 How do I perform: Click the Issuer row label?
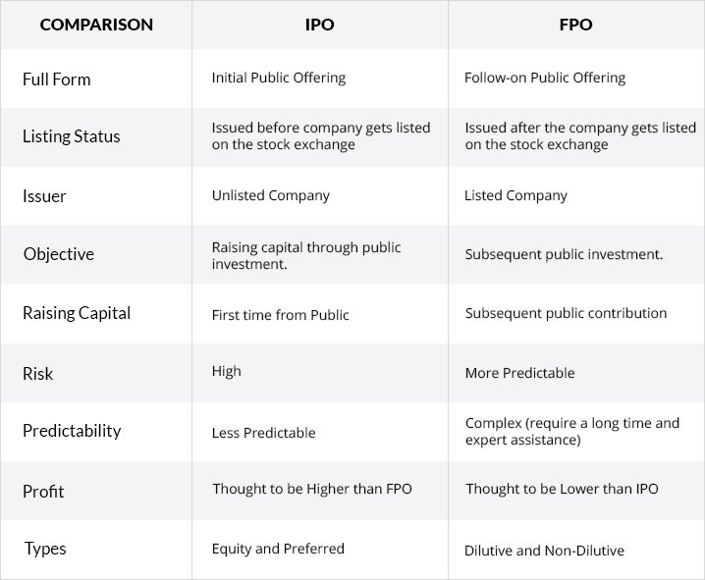(x=44, y=195)
